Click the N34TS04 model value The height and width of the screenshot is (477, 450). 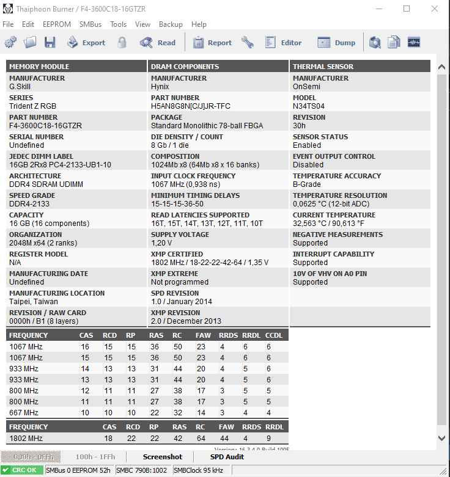(x=308, y=106)
